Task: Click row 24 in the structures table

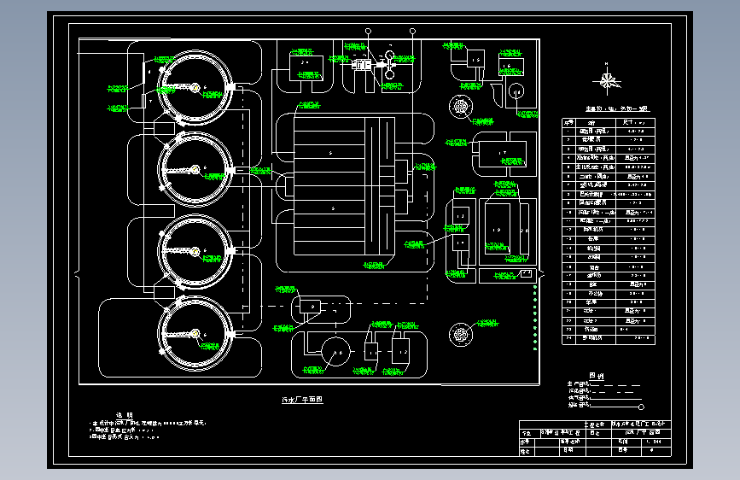Action: click(x=609, y=339)
